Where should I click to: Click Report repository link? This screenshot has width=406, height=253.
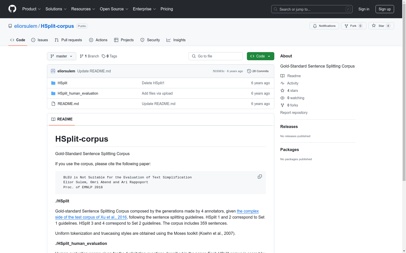point(294,113)
